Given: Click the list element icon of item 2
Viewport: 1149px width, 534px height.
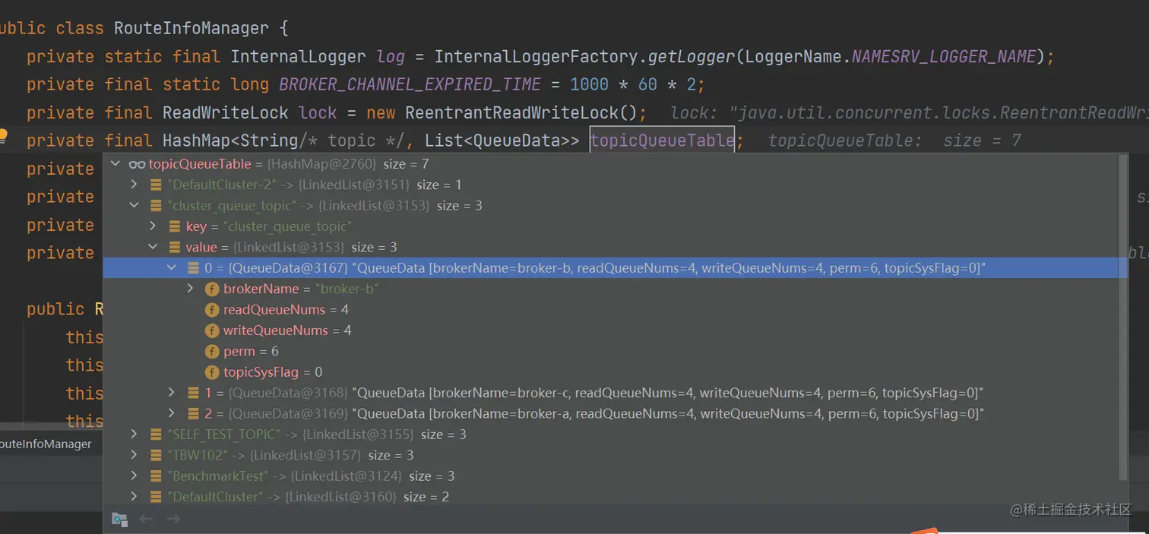Looking at the screenshot, I should coord(193,413).
